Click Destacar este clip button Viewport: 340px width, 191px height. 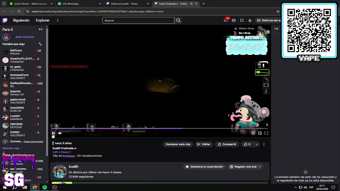(x=178, y=144)
